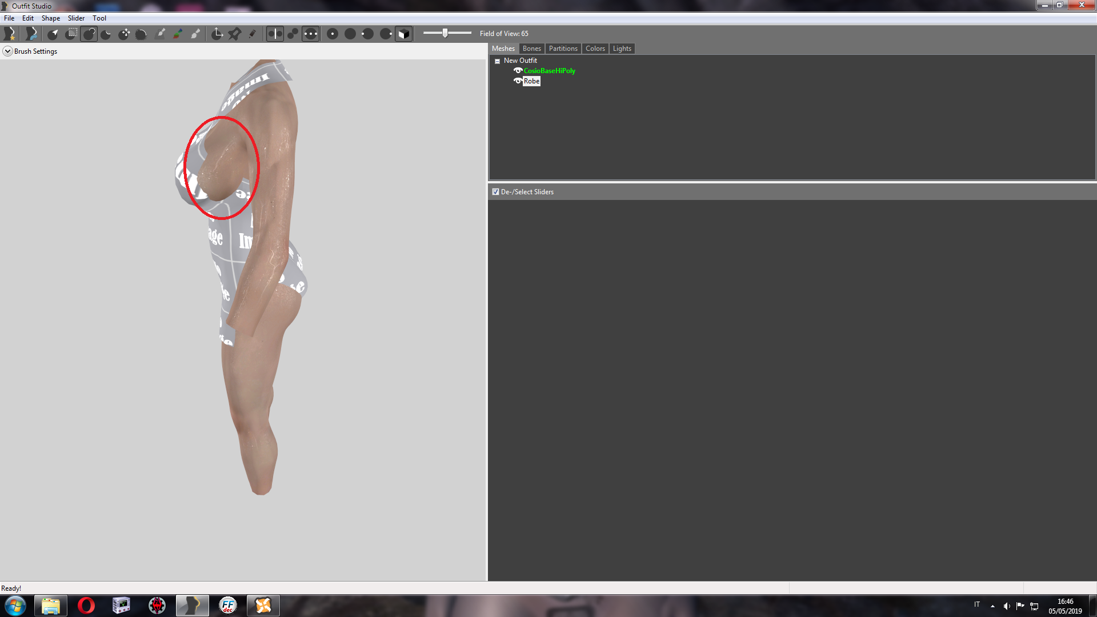The image size is (1097, 617).
Task: Click the Load Project toolbar icon
Action: click(x=31, y=34)
